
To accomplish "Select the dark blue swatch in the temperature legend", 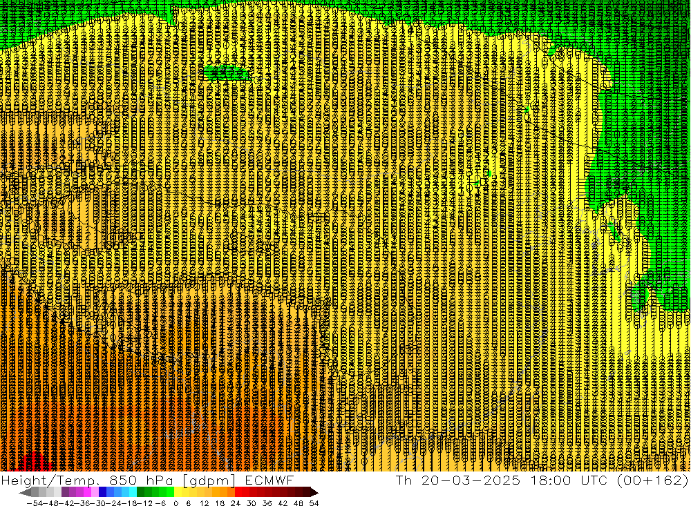I will coord(102,492).
